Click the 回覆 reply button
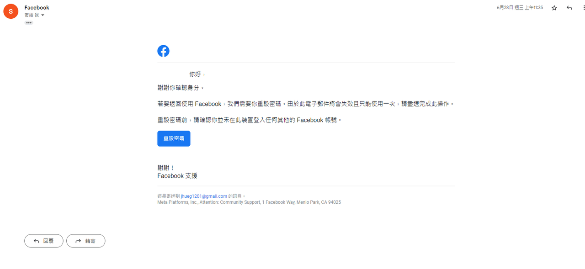585x269 pixels. (44, 241)
